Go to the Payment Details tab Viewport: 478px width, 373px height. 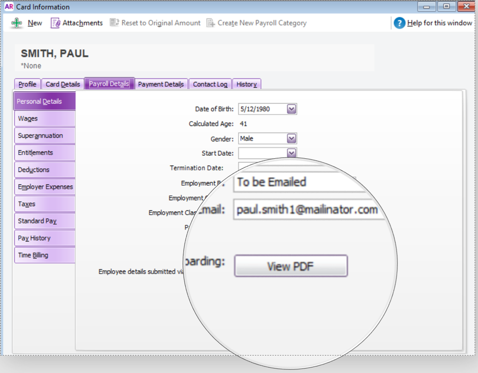161,84
